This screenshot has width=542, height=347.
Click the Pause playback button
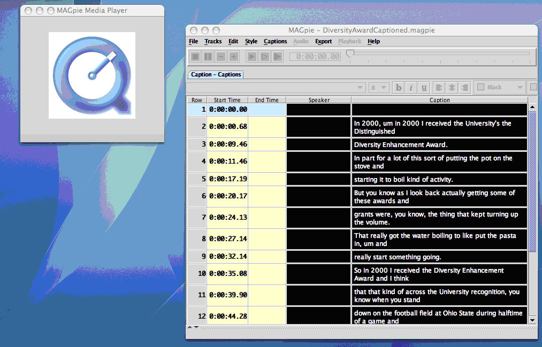click(x=208, y=56)
